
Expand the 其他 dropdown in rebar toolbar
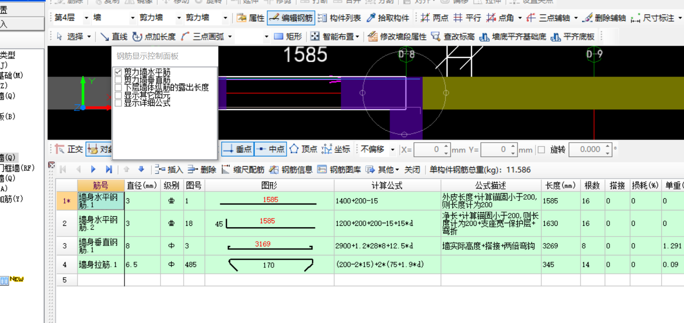397,170
